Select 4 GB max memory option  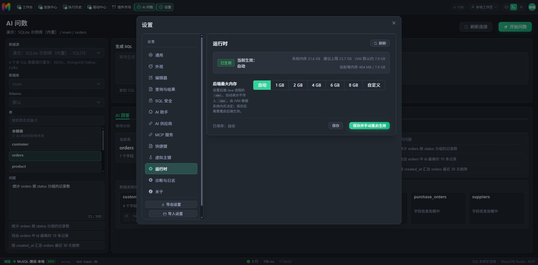point(316,85)
